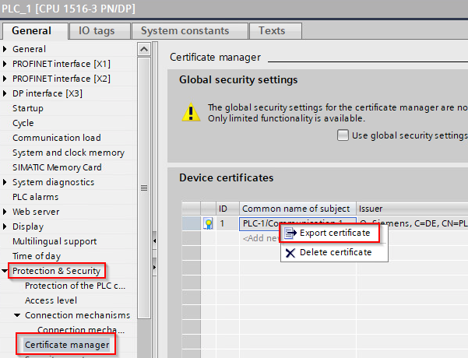The width and height of the screenshot is (468, 358).
Task: Click the lower splitter expand arrow
Action: pos(155,267)
